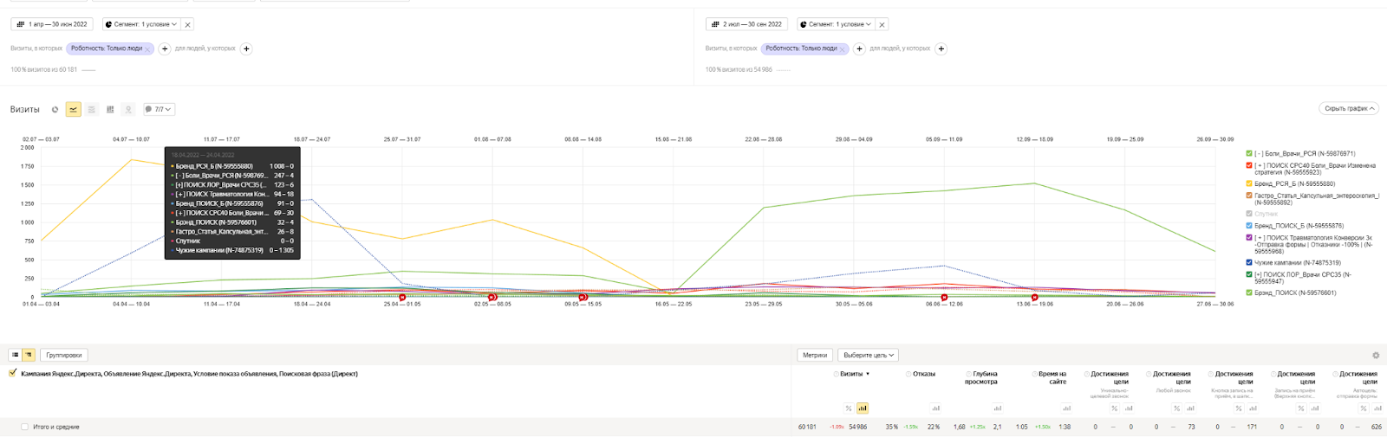The width and height of the screenshot is (1387, 437).
Task: Switch to the line chart view
Action: [x=73, y=110]
